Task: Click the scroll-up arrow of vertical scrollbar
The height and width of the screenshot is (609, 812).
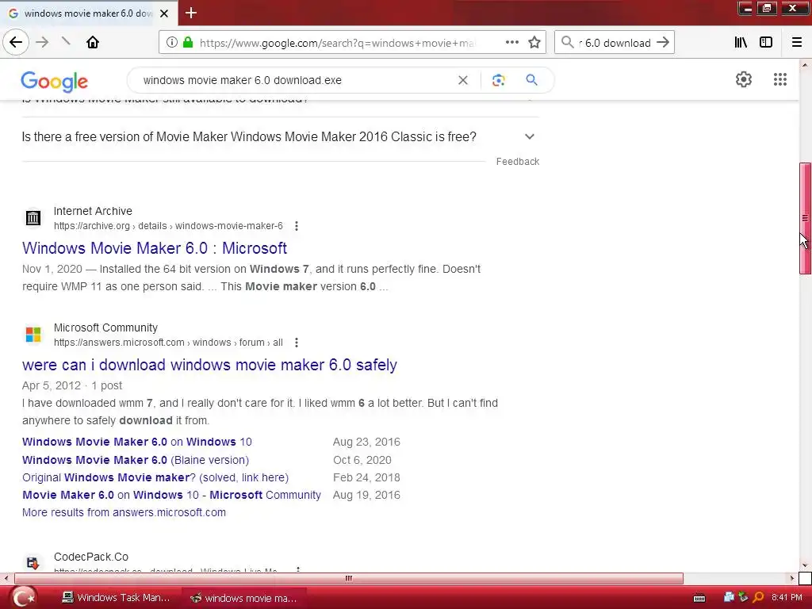Action: point(805,65)
